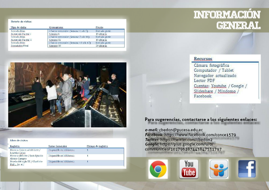This screenshot has width=269, height=190.
Task: Click the Exposición Final row
Action: [x=21, y=46]
